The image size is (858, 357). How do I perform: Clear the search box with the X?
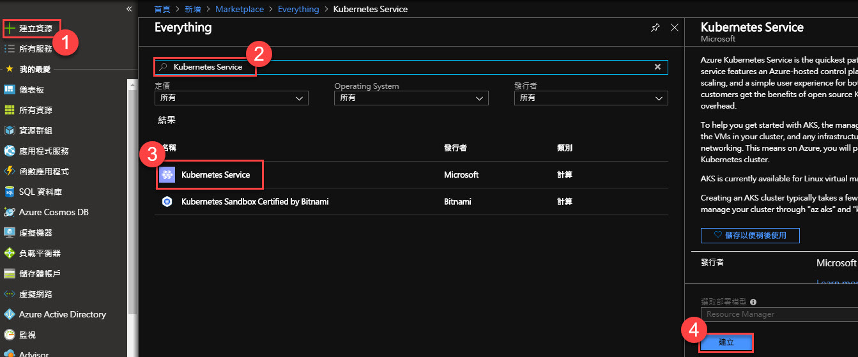[x=657, y=67]
